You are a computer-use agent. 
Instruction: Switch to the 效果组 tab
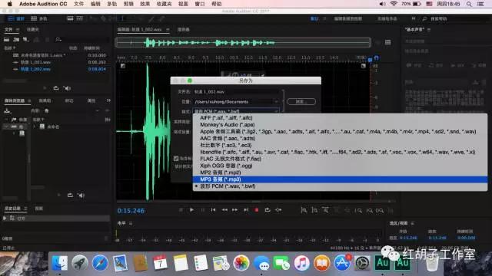point(45,100)
